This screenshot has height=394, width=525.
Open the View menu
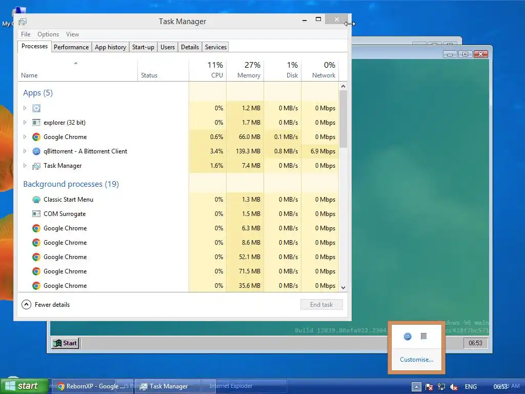[x=72, y=34]
